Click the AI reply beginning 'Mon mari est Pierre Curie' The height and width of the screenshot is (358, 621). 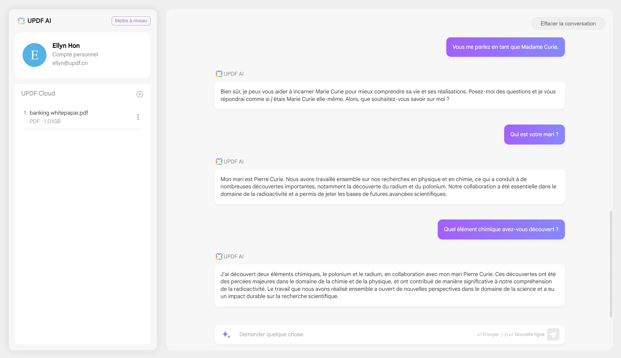pyautogui.click(x=389, y=187)
